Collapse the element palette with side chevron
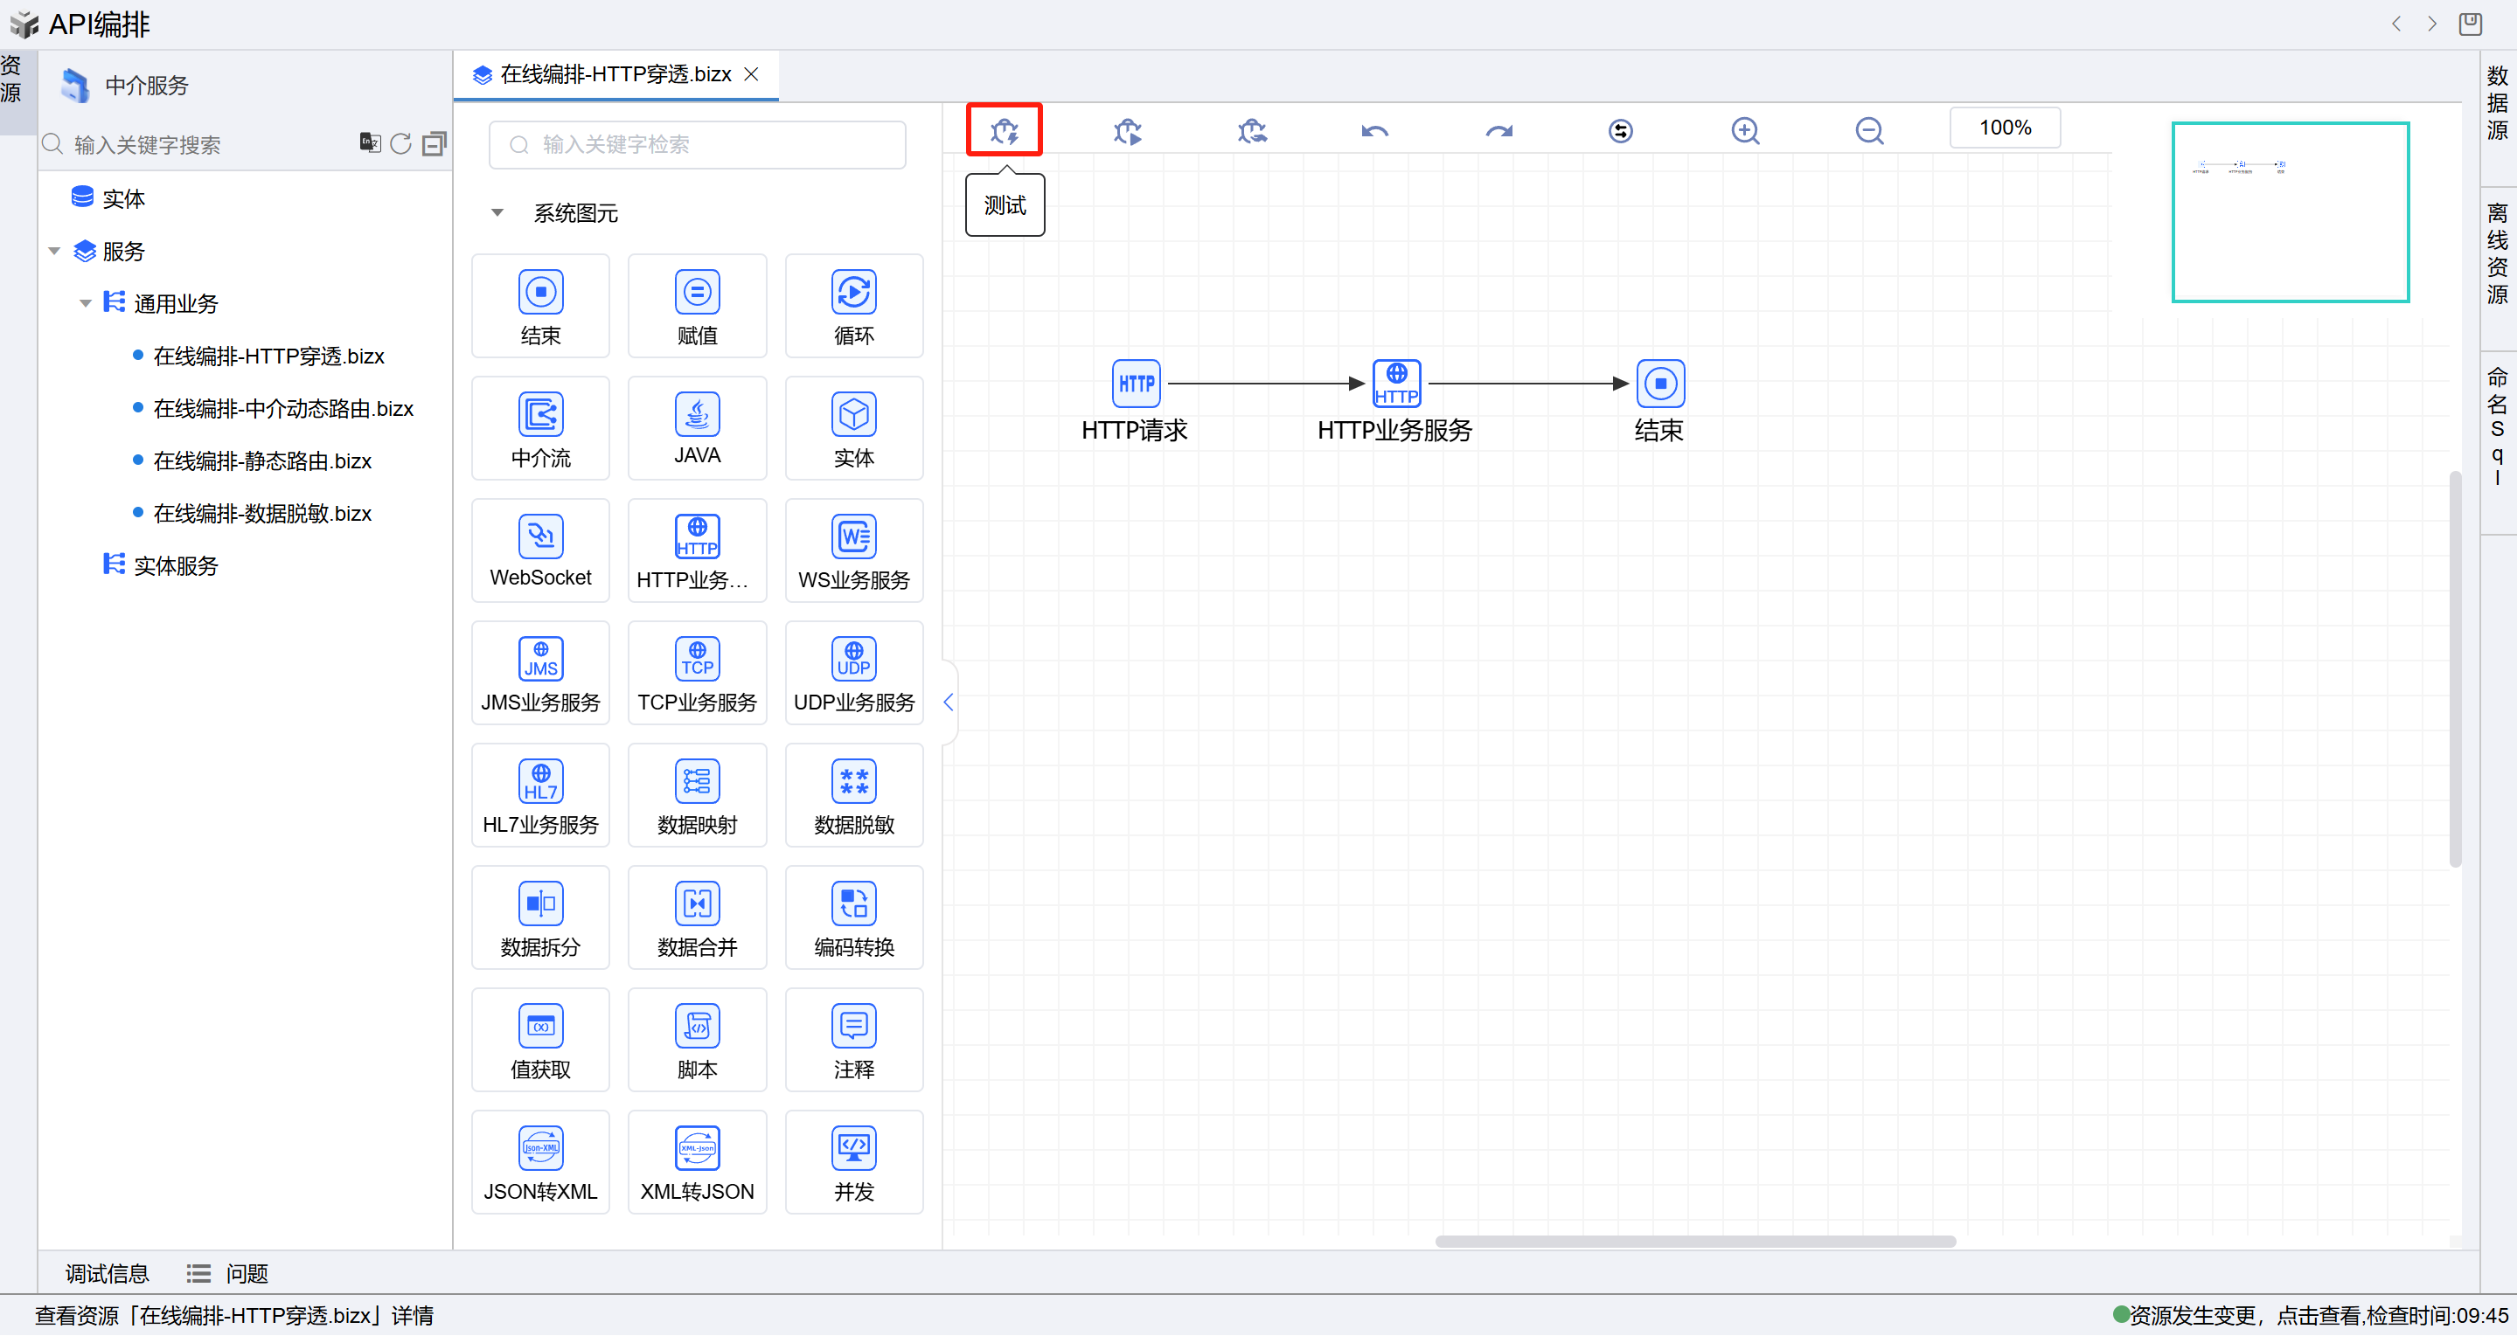This screenshot has width=2517, height=1336. coord(948,702)
